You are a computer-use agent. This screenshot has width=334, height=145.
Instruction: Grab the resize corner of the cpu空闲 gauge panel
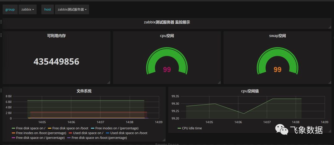pos(219,82)
